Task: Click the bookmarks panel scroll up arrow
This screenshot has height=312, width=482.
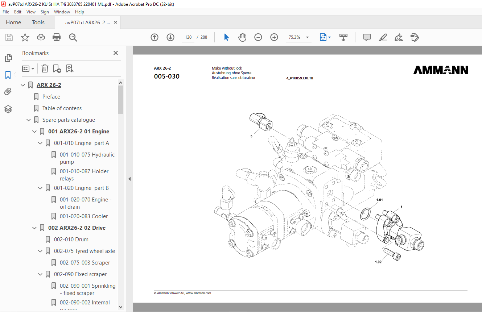Action: click(x=121, y=83)
